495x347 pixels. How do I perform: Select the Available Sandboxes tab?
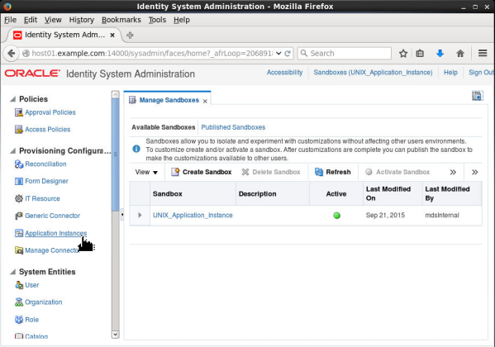click(x=164, y=127)
